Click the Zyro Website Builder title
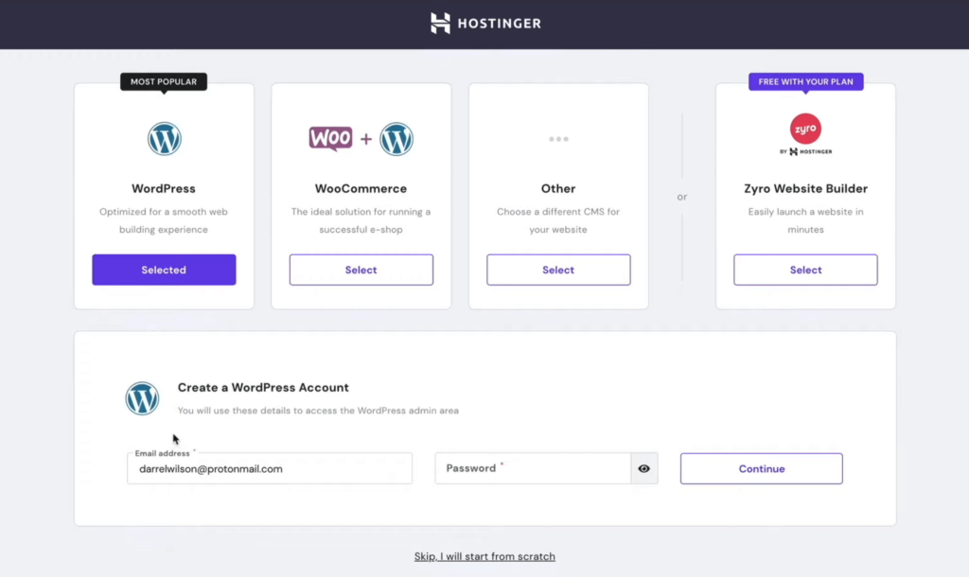The height and width of the screenshot is (577, 969). point(805,188)
